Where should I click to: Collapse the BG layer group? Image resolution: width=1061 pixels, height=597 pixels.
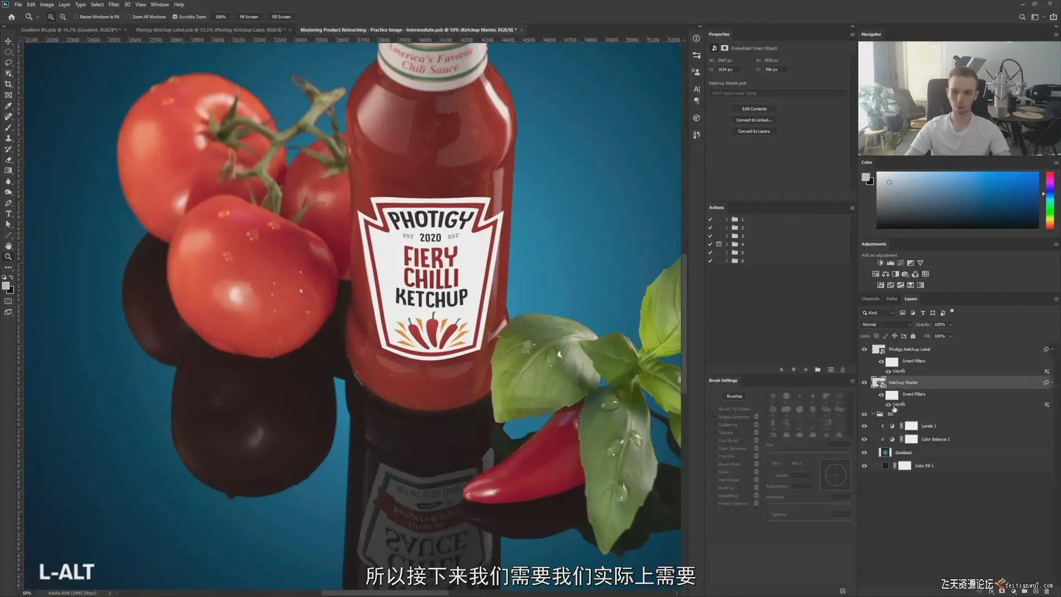click(874, 414)
